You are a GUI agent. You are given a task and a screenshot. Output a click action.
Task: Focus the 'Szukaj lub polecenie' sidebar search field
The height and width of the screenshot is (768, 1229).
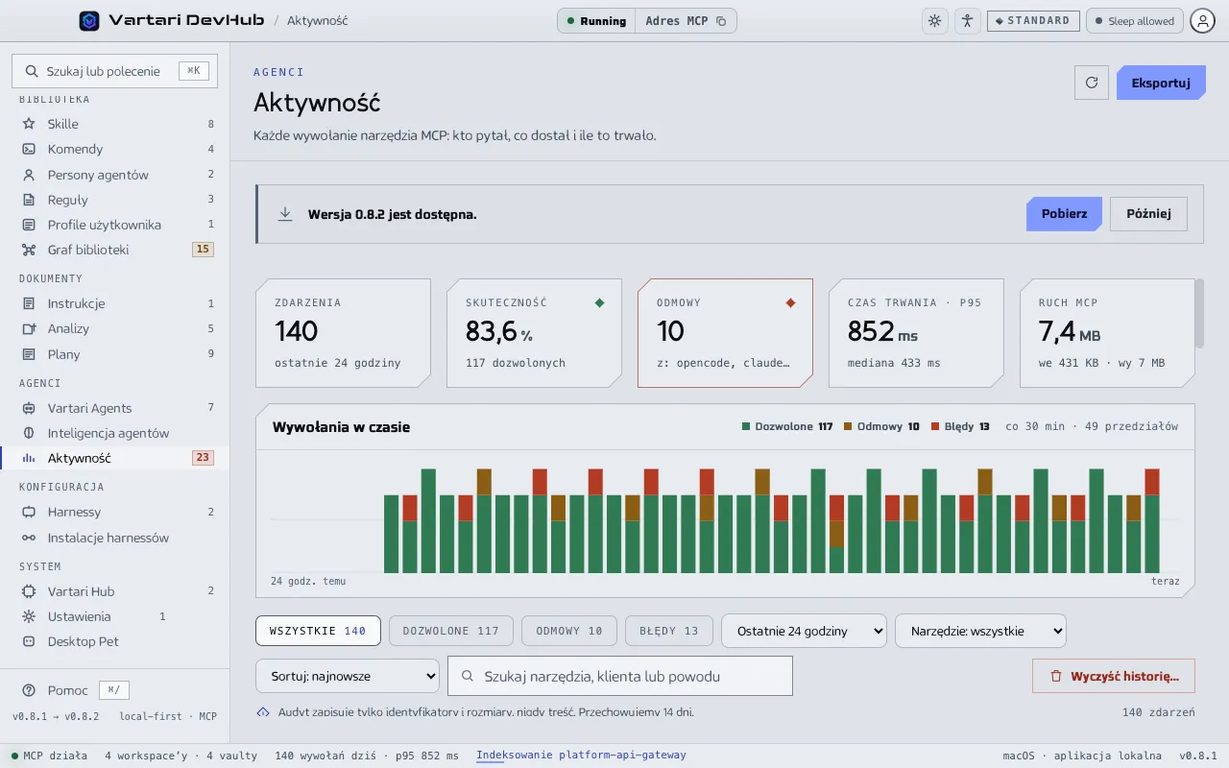coord(114,71)
